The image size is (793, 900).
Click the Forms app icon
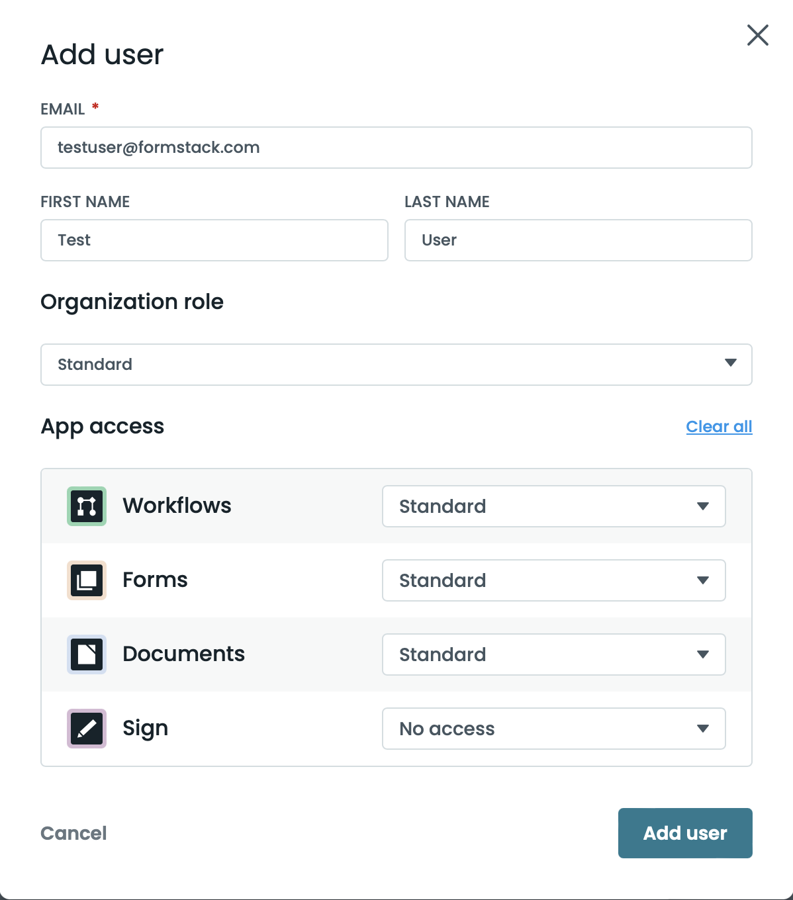click(x=87, y=580)
